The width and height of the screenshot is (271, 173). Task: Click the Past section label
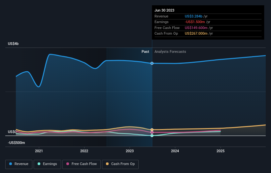(x=145, y=52)
